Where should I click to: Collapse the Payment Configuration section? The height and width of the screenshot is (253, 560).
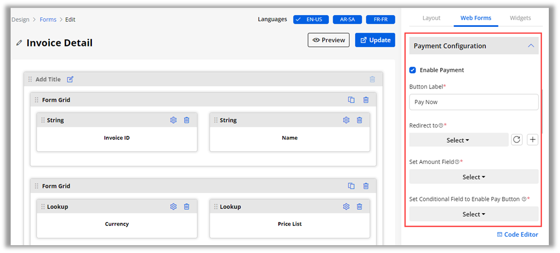pyautogui.click(x=531, y=46)
